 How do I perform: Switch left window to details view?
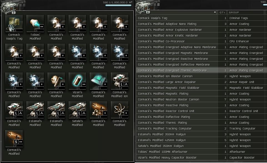pos(21,5)
